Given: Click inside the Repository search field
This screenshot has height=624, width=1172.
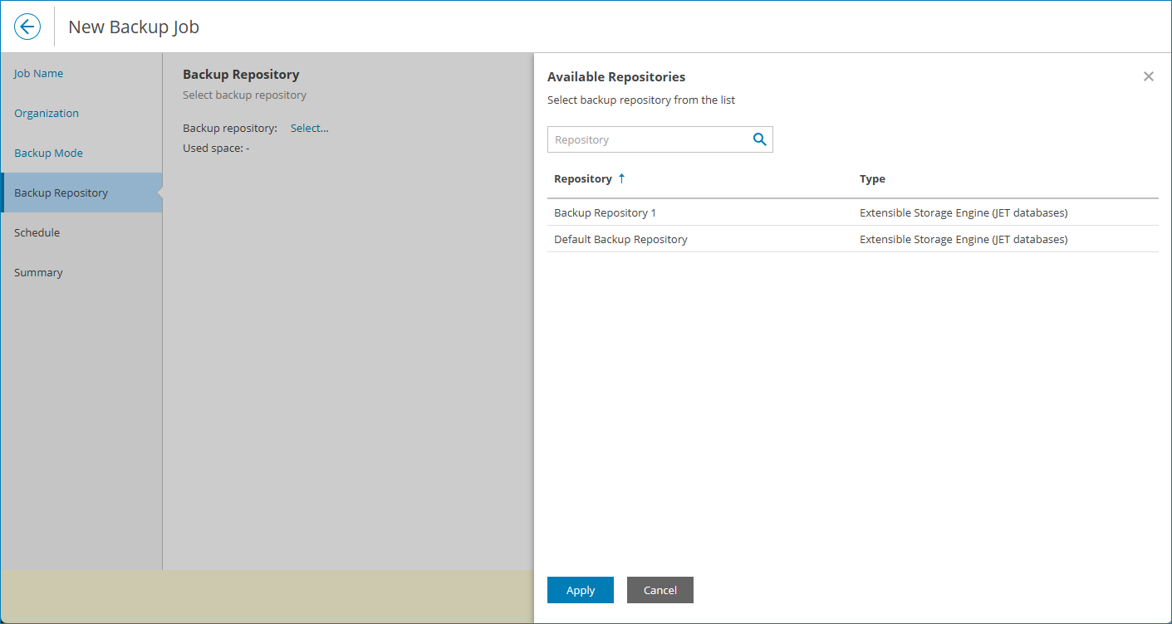Looking at the screenshot, I should coord(648,139).
